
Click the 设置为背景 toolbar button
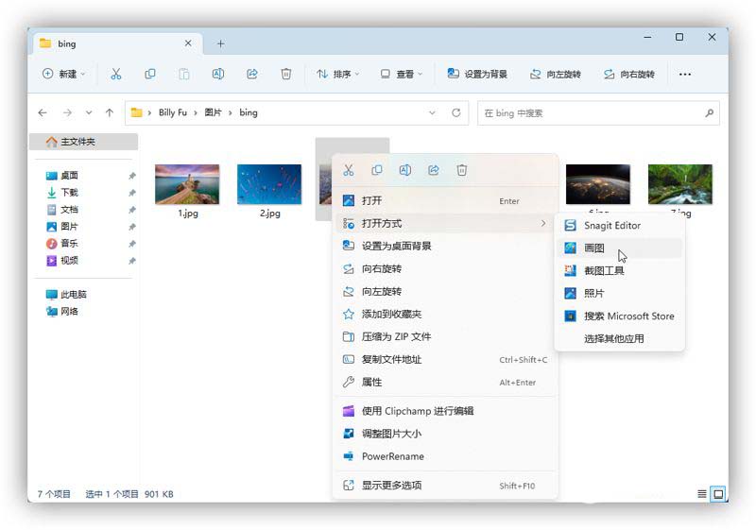478,74
